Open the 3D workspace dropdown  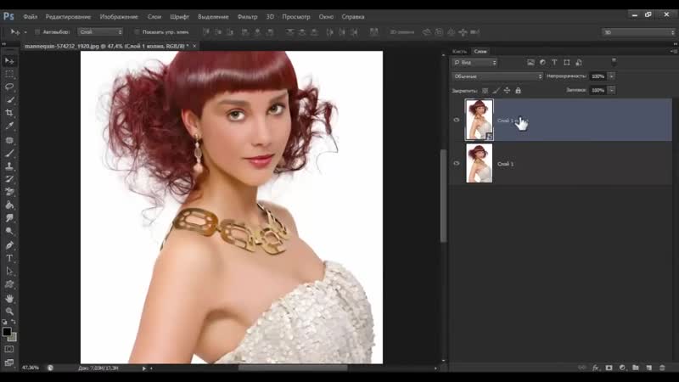pos(638,32)
